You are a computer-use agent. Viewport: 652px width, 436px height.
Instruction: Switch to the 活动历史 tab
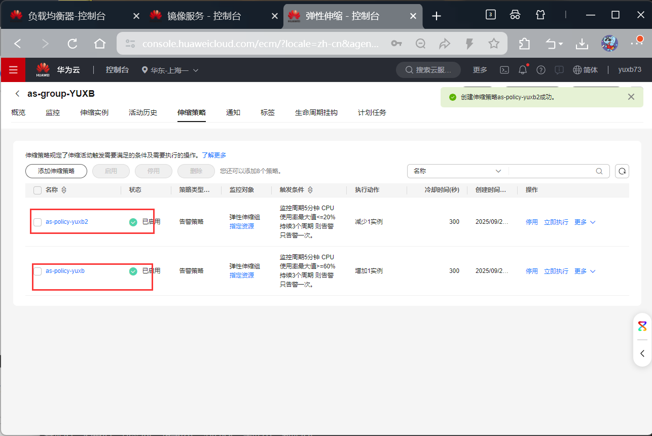(143, 112)
